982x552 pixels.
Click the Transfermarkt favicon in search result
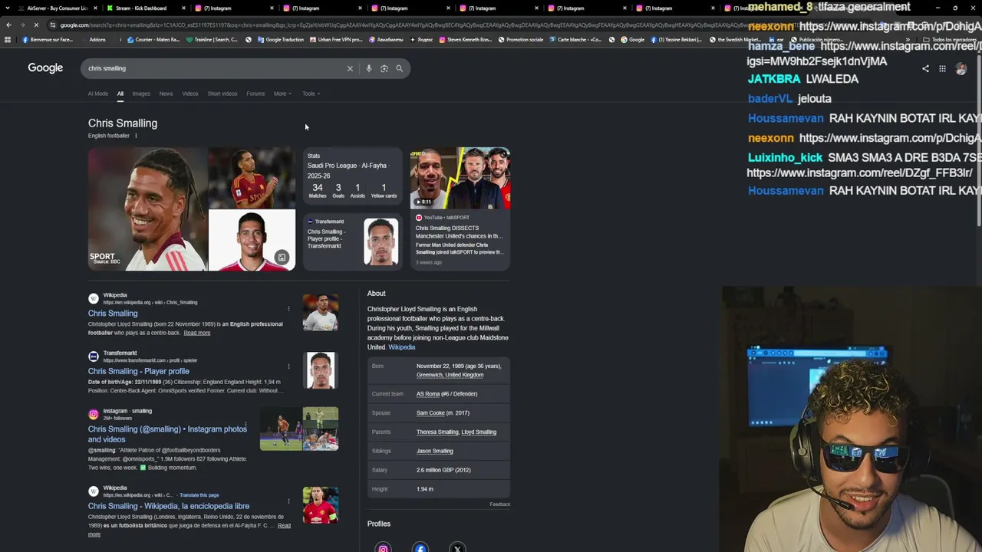94,356
